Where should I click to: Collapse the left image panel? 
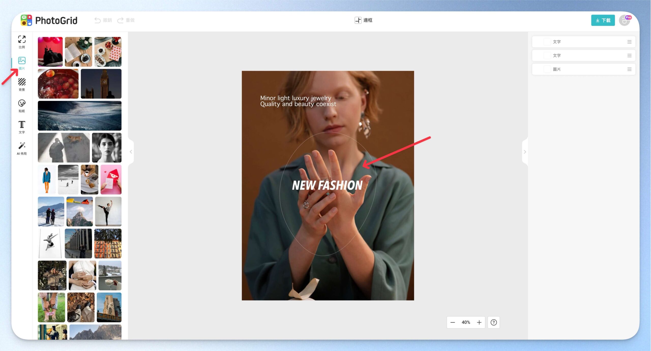(131, 152)
